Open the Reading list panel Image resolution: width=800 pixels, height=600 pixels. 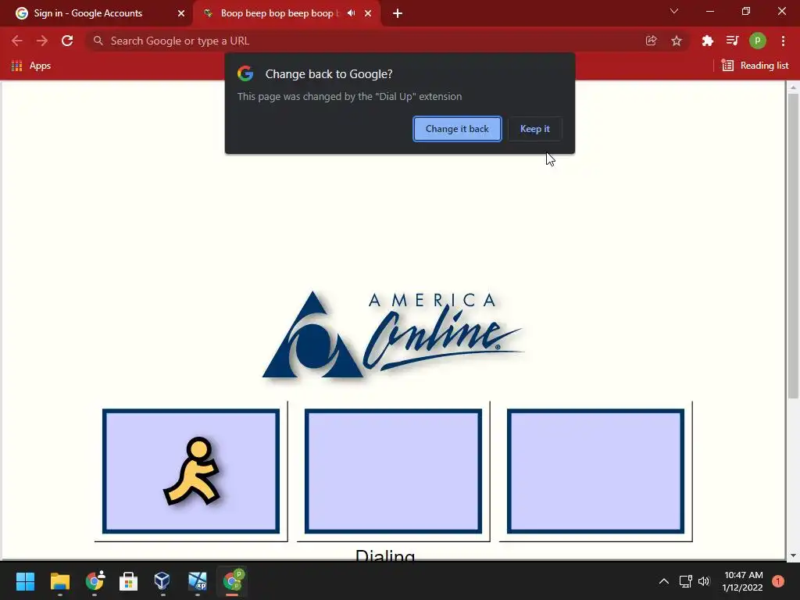click(x=755, y=66)
